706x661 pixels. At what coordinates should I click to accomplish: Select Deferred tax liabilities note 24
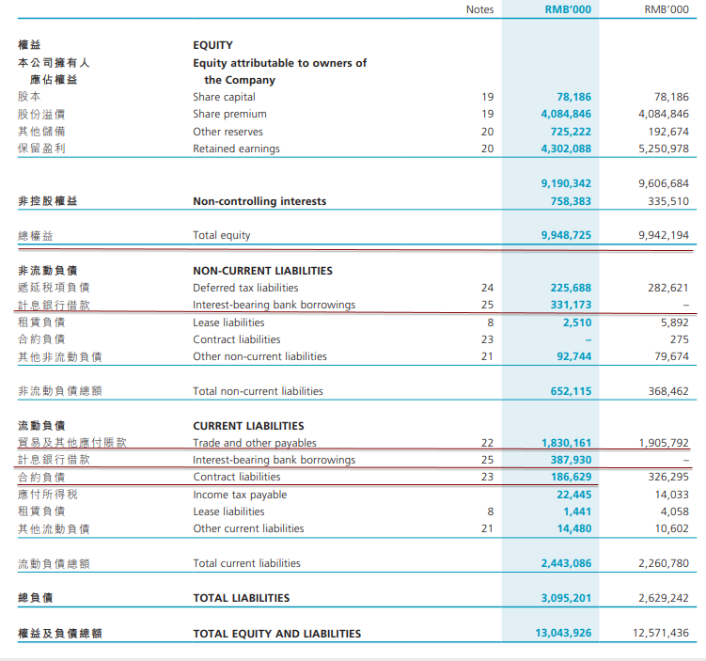[x=487, y=288]
